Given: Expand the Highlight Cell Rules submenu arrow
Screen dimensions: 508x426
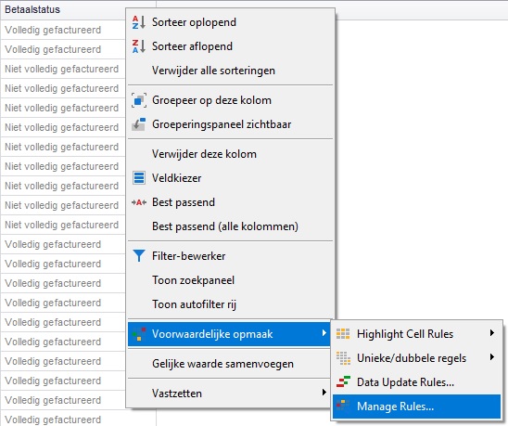Looking at the screenshot, I should click(492, 333).
